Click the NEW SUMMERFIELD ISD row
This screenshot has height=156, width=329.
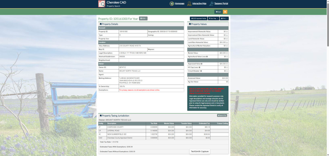coord(164,134)
